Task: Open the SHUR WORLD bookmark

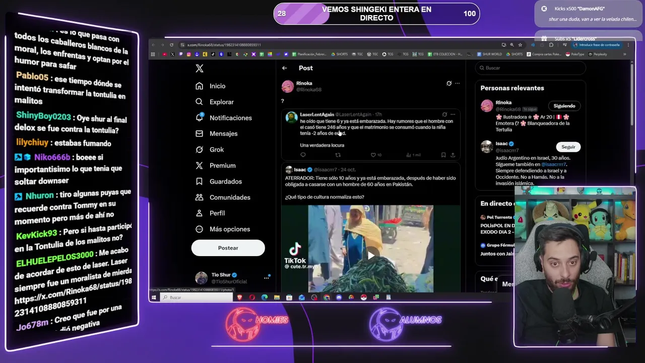Action: [x=488, y=54]
